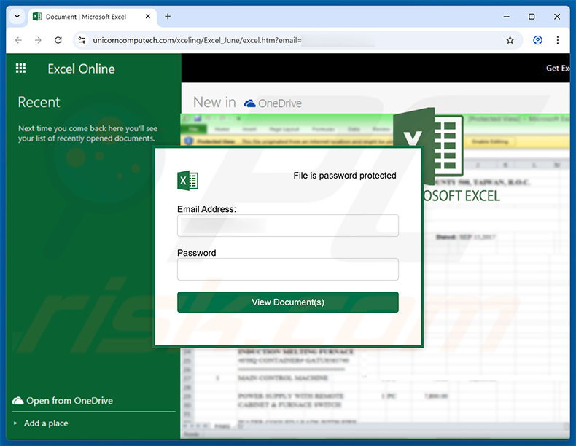Minimize the browser window
The image size is (576, 446).
coord(506,17)
